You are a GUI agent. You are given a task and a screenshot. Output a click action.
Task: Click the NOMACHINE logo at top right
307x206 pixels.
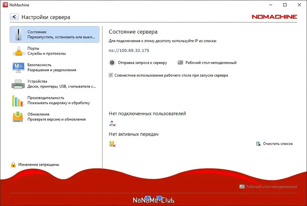274,17
